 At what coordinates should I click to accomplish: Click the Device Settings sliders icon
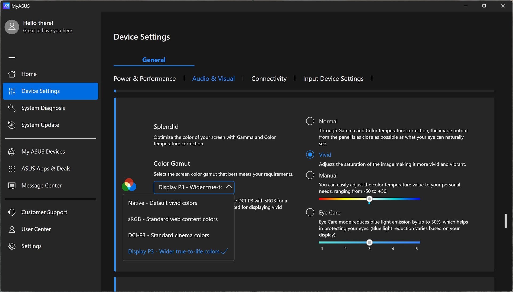tap(12, 91)
